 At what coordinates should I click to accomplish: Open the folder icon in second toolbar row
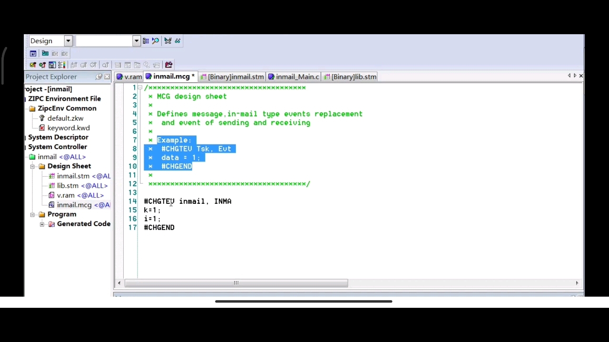tap(45, 53)
